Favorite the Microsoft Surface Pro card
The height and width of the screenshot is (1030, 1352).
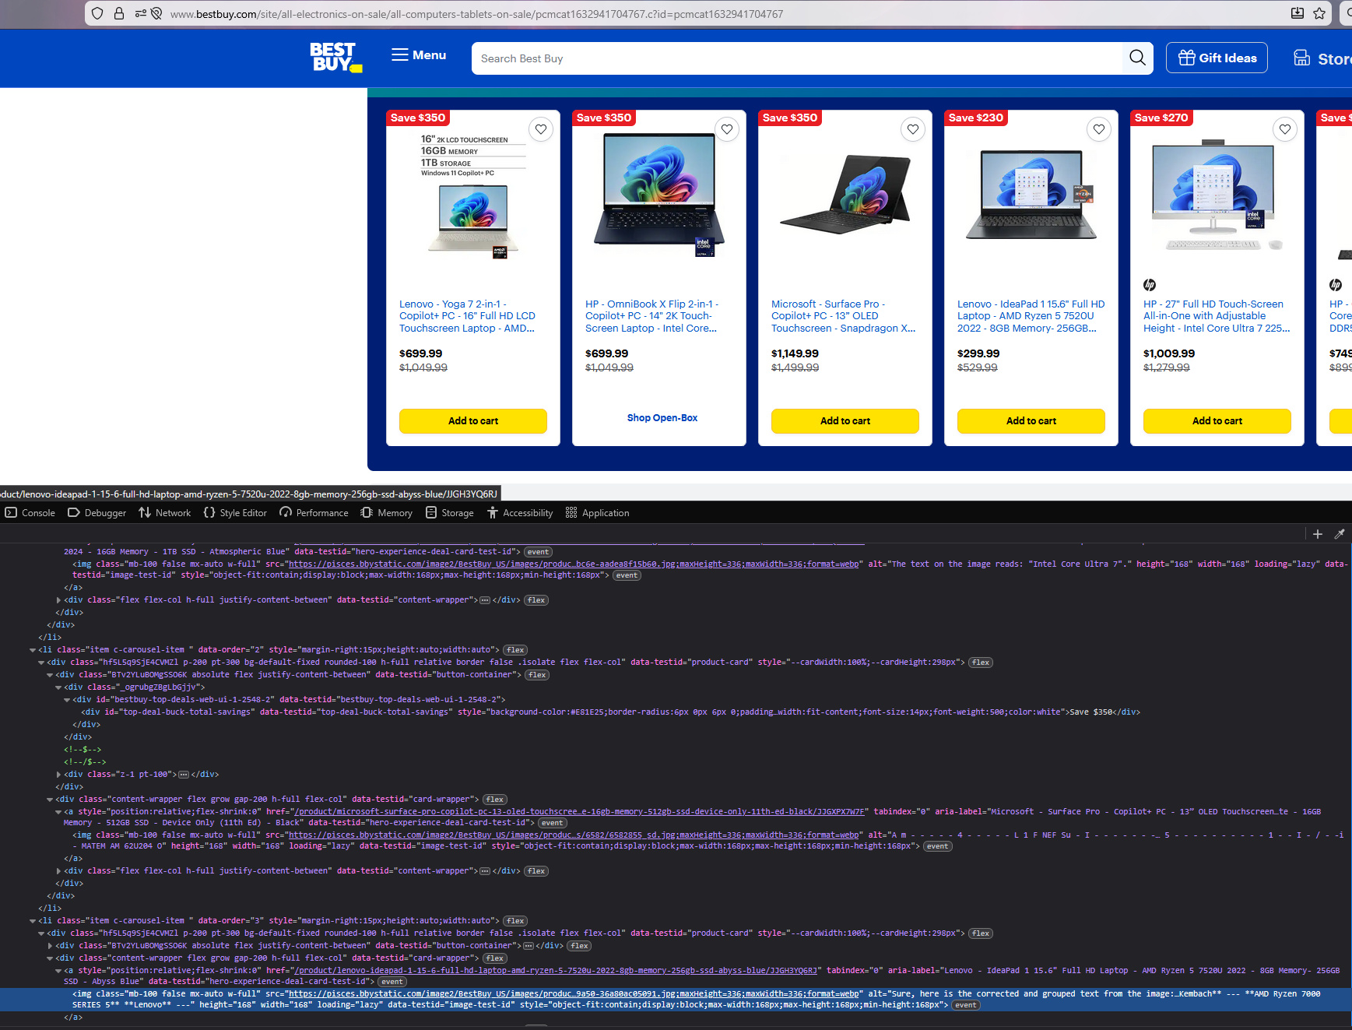coord(913,129)
